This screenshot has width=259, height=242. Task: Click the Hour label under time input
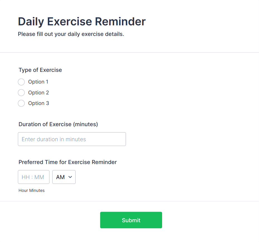pos(23,190)
